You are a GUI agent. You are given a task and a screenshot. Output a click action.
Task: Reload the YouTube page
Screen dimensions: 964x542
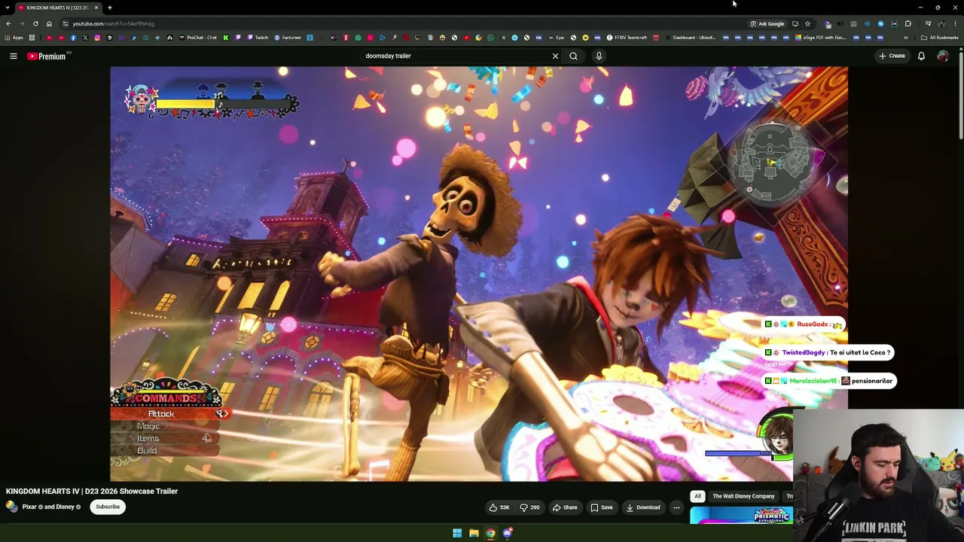point(35,23)
